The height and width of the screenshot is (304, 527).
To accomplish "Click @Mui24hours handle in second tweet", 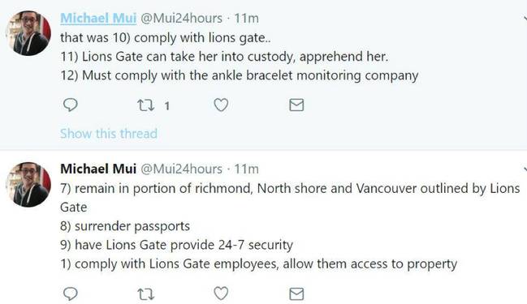I will [181, 169].
